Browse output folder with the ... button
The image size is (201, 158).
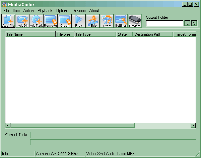coord(187,23)
